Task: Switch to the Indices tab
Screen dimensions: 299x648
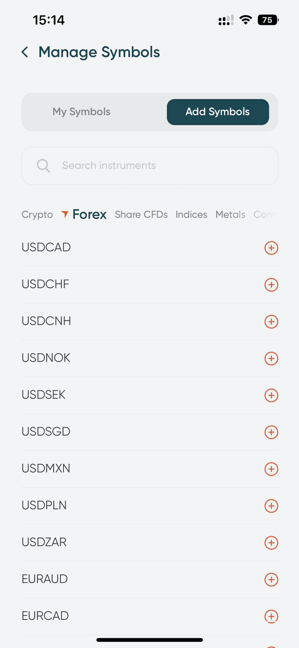Action: [192, 215]
